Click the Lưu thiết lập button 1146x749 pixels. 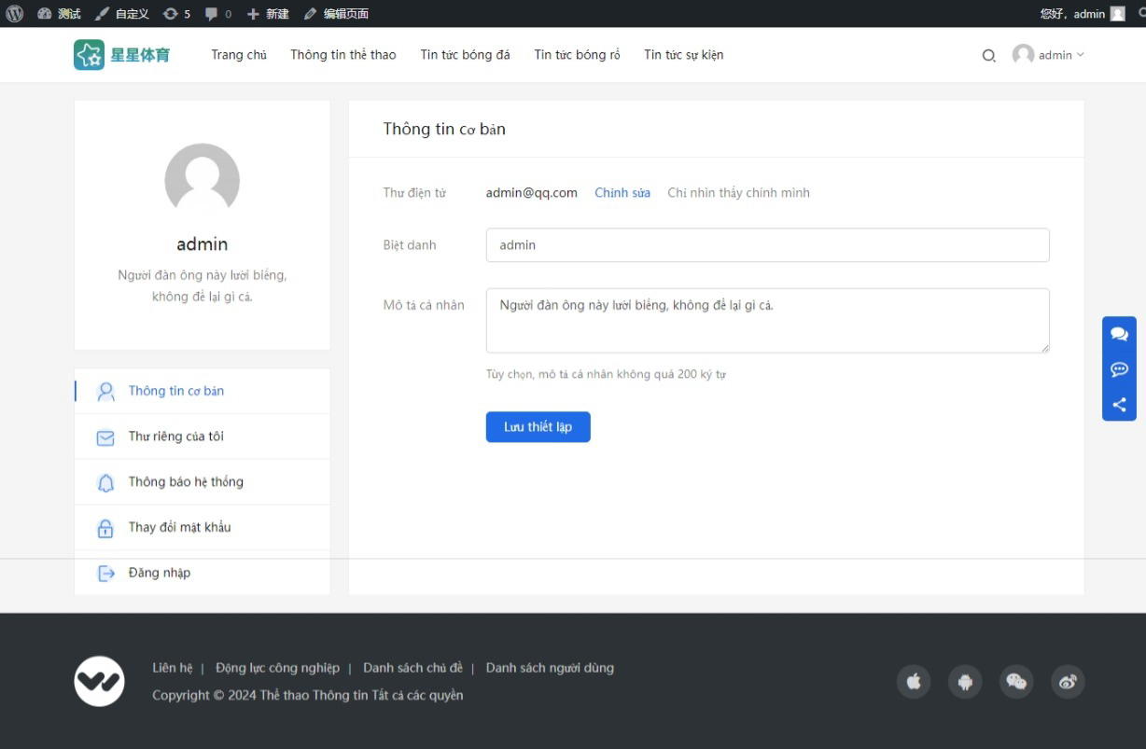click(538, 427)
